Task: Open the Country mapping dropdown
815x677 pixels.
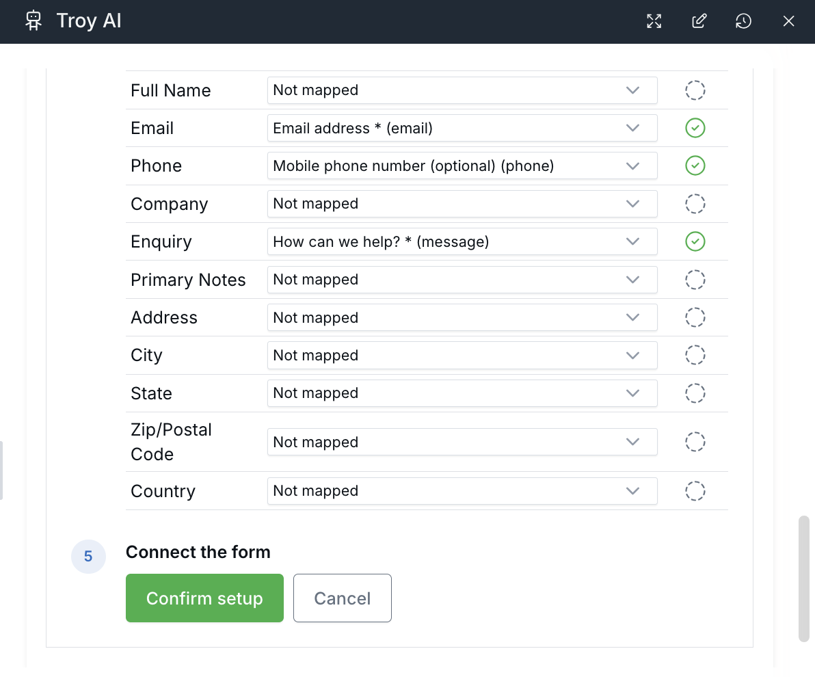Action: 462,491
